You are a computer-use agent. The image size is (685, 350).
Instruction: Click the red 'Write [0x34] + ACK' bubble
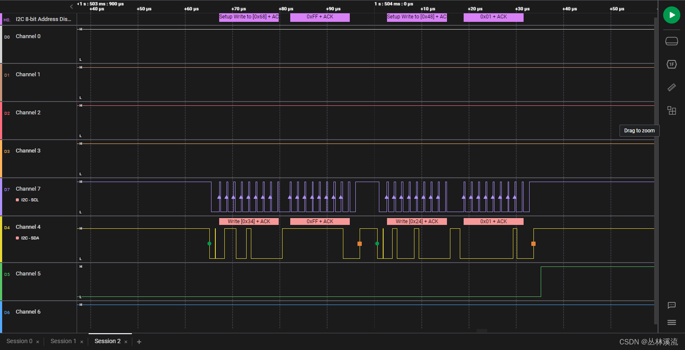click(249, 221)
